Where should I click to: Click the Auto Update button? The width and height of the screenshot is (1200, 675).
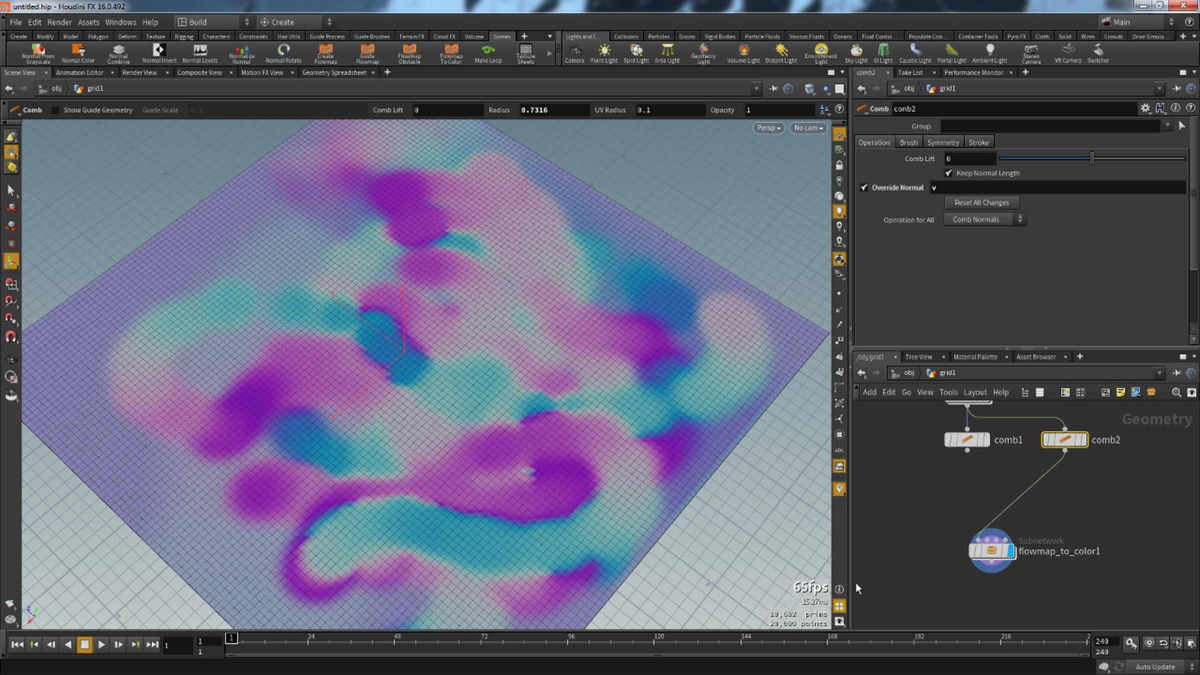click(1154, 666)
